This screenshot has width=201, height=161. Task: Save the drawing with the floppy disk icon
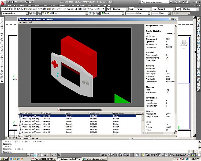tap(10, 9)
